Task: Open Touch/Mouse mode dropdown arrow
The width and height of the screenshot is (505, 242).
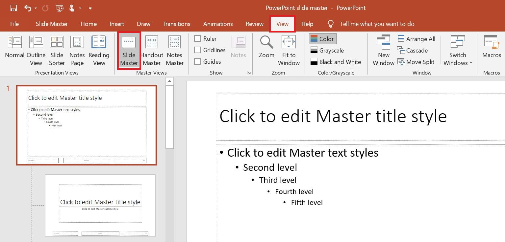Action: pos(80,8)
